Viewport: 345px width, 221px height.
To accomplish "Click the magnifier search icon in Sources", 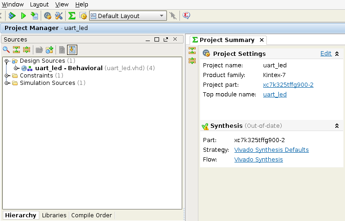I will pyautogui.click(x=6, y=50).
